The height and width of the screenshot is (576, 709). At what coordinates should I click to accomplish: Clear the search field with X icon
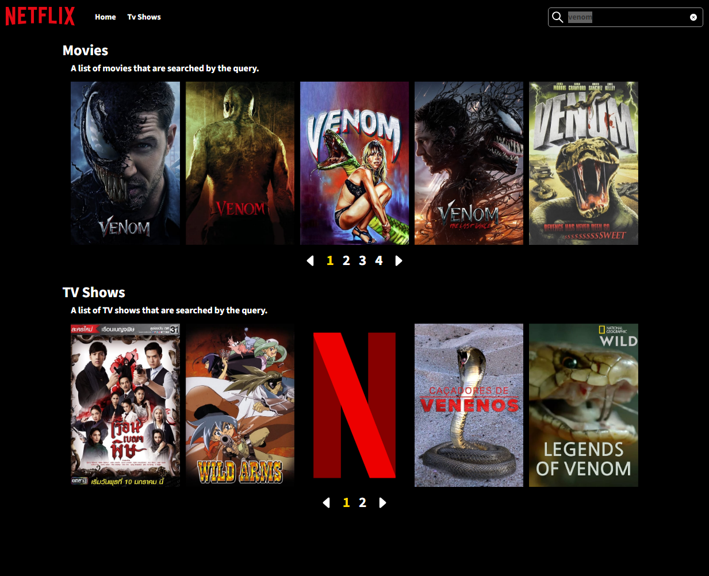693,17
